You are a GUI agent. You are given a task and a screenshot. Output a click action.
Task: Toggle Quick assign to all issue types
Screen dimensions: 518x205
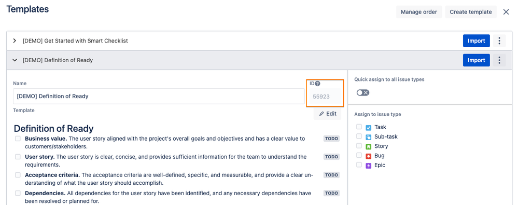[x=363, y=92]
